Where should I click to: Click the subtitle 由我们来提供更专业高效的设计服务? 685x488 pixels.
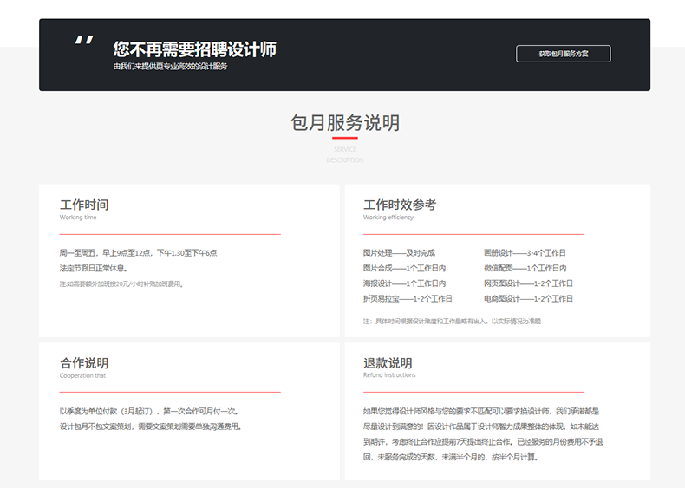[170, 67]
